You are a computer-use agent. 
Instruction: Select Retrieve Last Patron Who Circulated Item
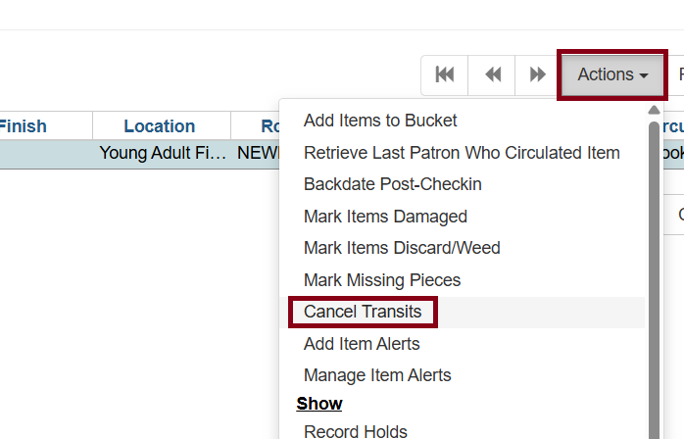pyautogui.click(x=462, y=152)
